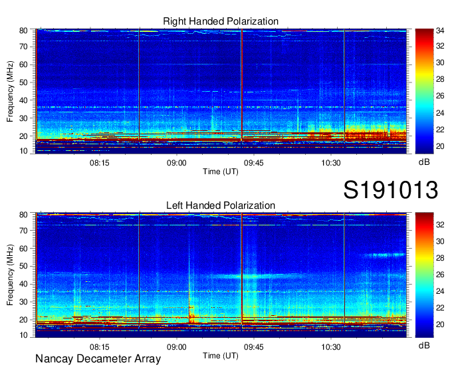Click the 50 MHz tick of lower plot

tap(23, 266)
